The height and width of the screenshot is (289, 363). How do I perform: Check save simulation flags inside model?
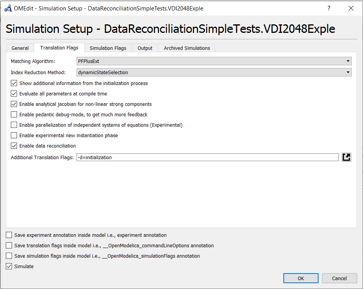pos(9,256)
